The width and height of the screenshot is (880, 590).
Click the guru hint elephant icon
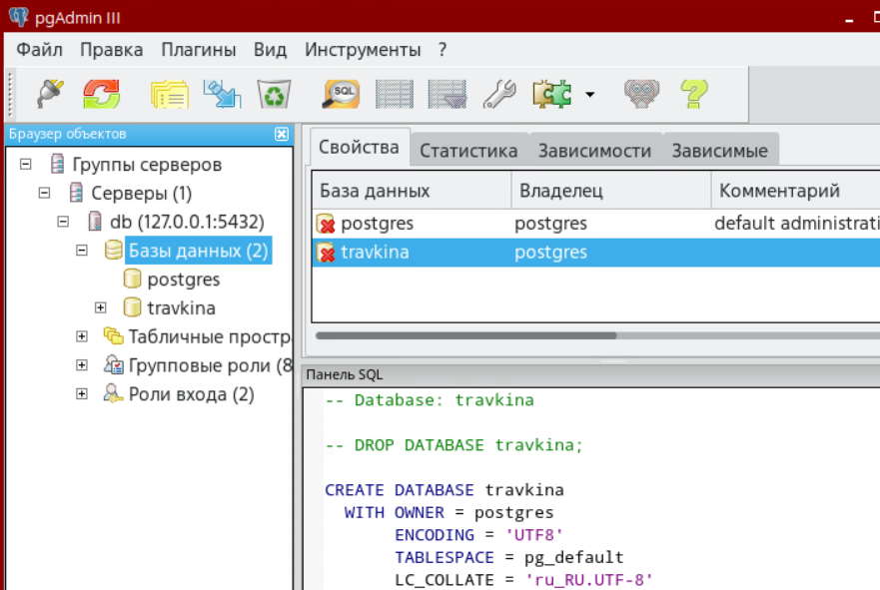click(x=642, y=94)
